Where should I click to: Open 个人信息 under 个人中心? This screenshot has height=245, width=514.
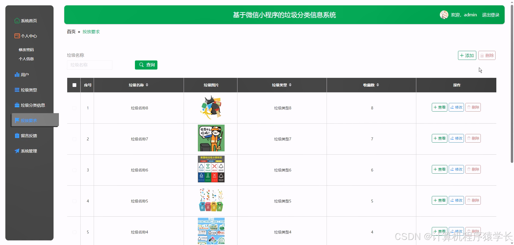click(x=26, y=59)
